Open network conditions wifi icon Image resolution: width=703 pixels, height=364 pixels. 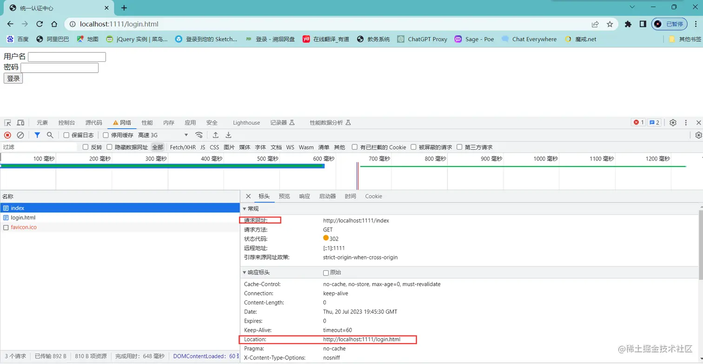tap(199, 135)
